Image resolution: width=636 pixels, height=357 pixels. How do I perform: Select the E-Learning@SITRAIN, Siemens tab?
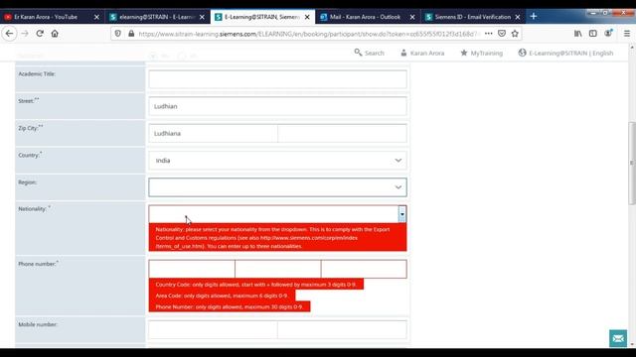pyautogui.click(x=262, y=17)
